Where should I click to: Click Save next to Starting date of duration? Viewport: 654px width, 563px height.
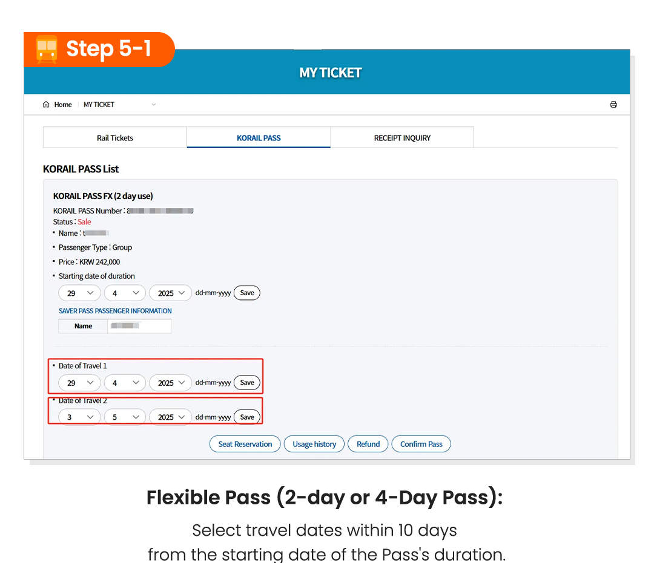246,293
